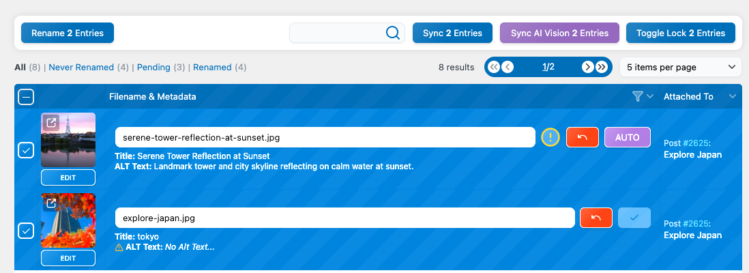Screen dimensions: 749x273
Task: Jump to last results page
Action: (601, 67)
